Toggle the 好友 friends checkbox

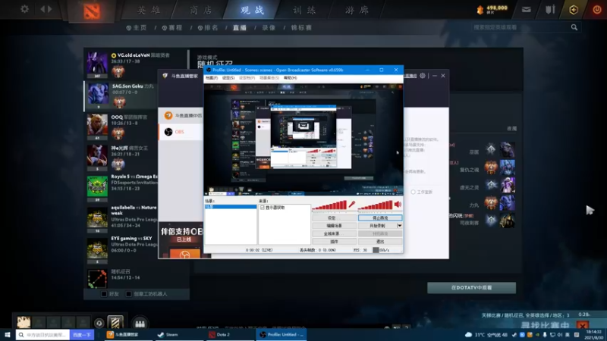[x=104, y=294]
